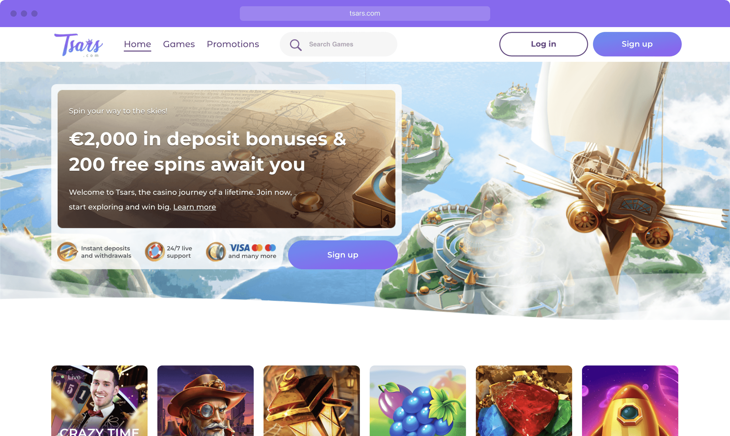Open the Crazy Time live game thumbnail
This screenshot has height=436, width=730.
(x=99, y=401)
